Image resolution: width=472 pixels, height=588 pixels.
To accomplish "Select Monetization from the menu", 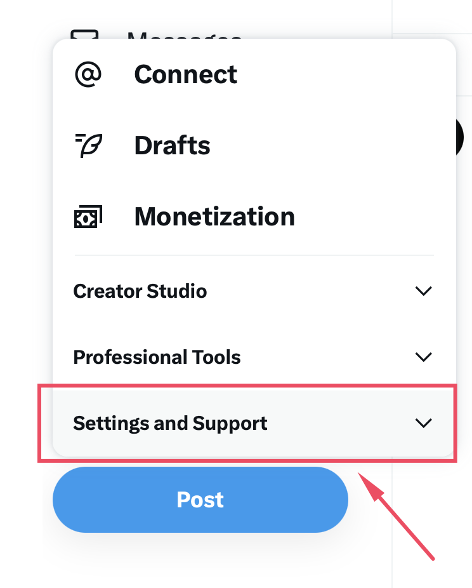I will tap(214, 217).
